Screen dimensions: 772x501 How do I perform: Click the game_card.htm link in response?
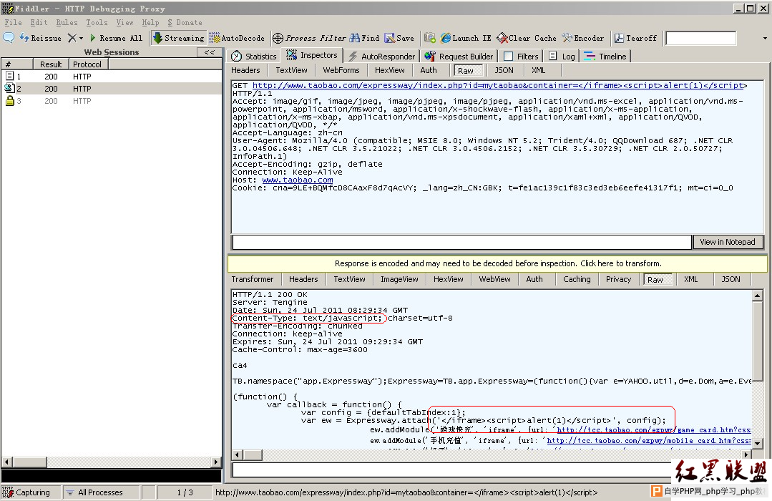tap(654, 430)
